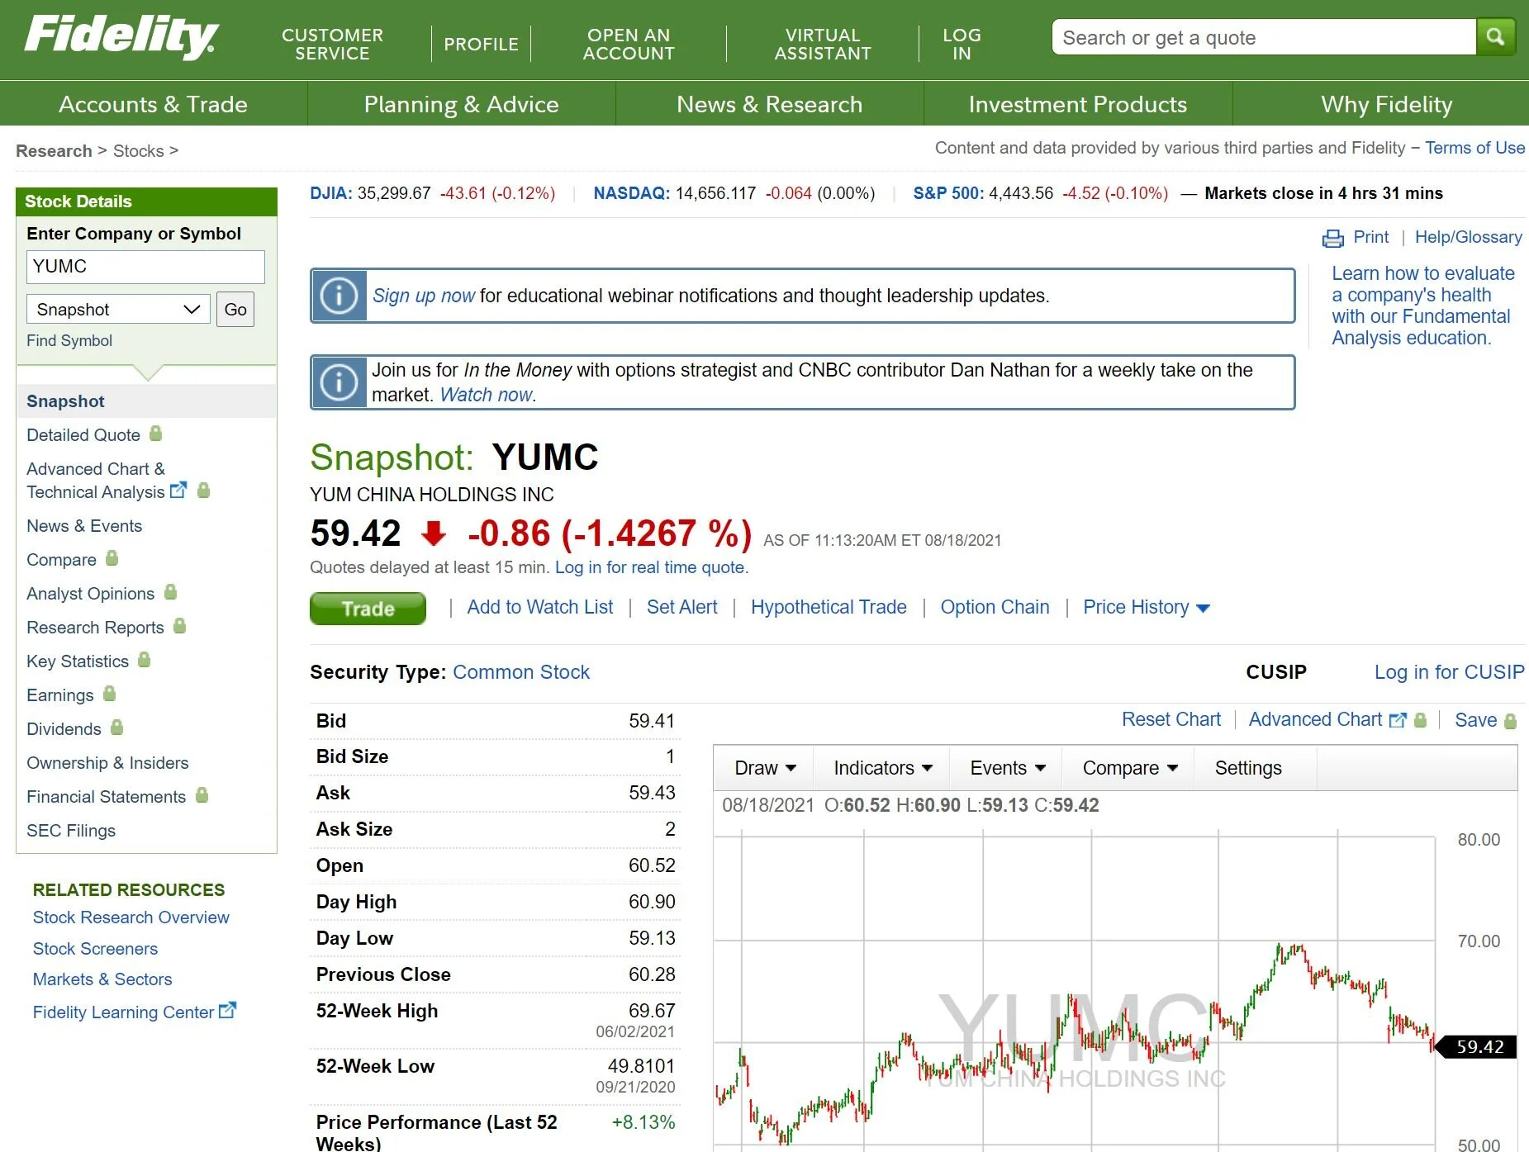1529x1152 pixels.
Task: Open chart Settings
Action: 1248,768
